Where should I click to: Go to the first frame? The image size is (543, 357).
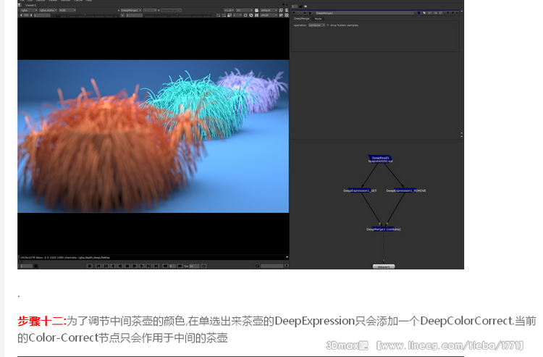pyautogui.click(x=98, y=266)
